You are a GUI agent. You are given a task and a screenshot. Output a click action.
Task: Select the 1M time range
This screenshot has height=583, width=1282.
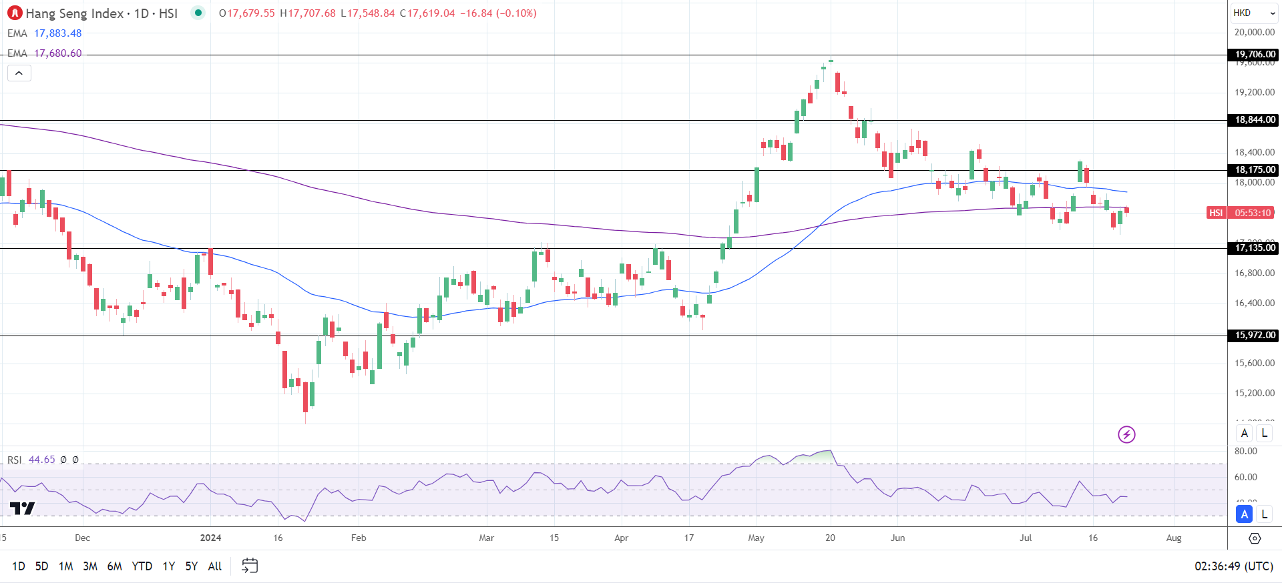(x=65, y=566)
